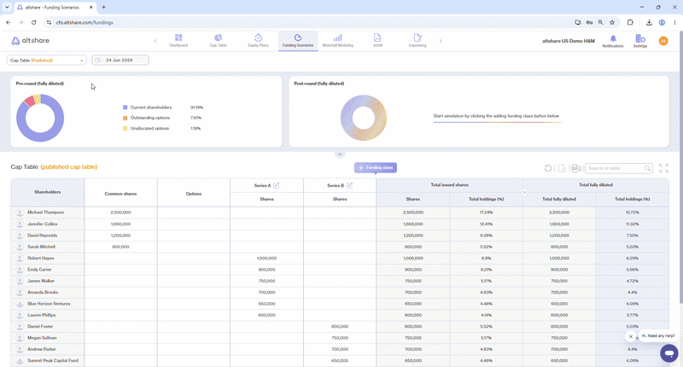Viewport: 683px width, 367px height.
Task: Expand the Total issued shares columns arrow
Action: [524, 192]
